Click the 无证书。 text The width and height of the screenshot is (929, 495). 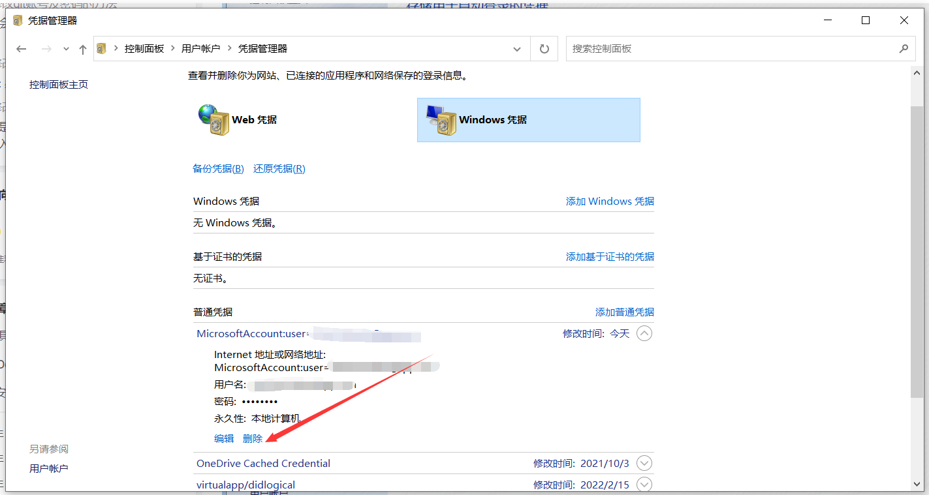click(210, 278)
